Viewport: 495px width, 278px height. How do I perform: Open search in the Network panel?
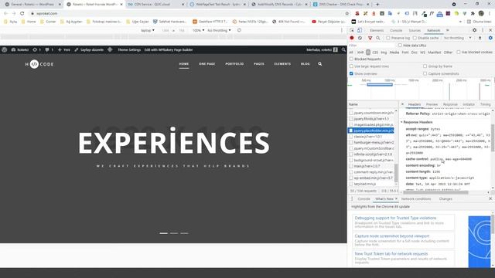(x=378, y=38)
